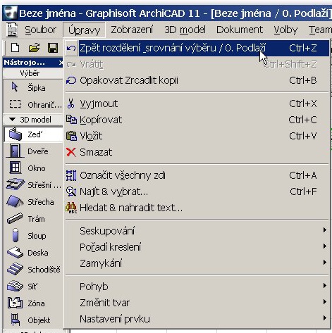
Task: Select the Sloup column tool
Action: [x=33, y=236]
